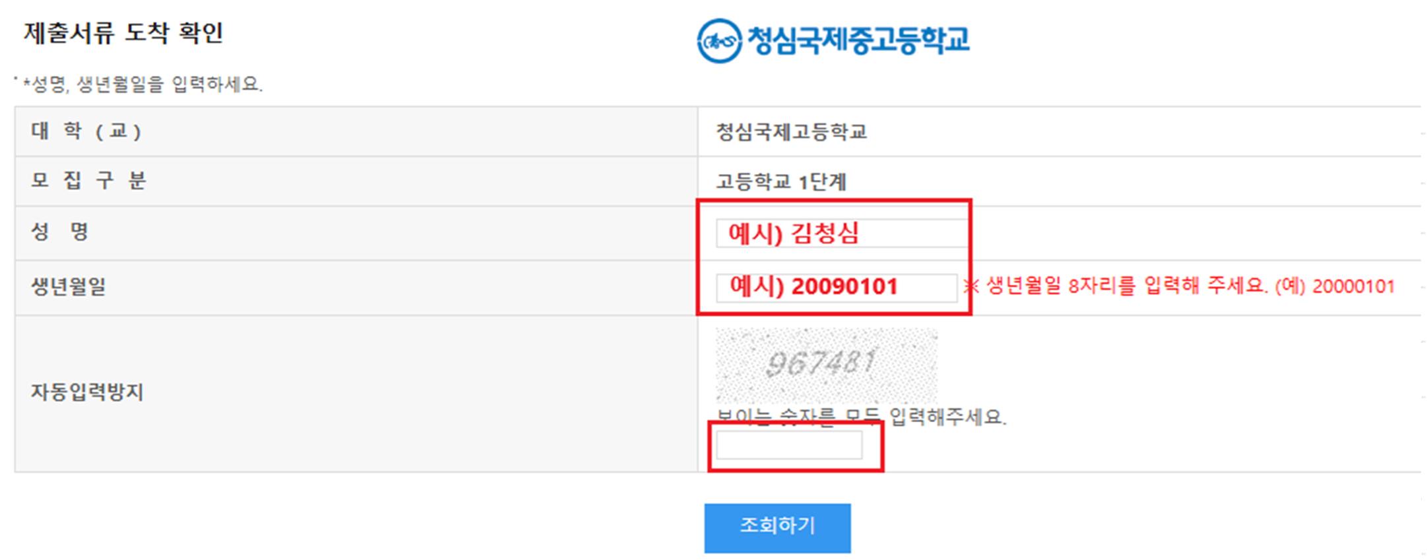The height and width of the screenshot is (560, 1427).
Task: Focus the 성명 name input field
Action: click(841, 233)
